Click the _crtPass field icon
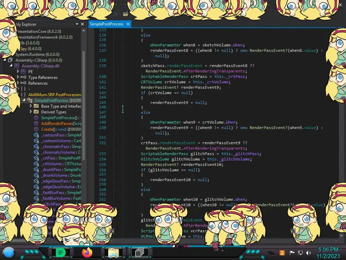Screen dimensions: 346x260 [x=36, y=158]
